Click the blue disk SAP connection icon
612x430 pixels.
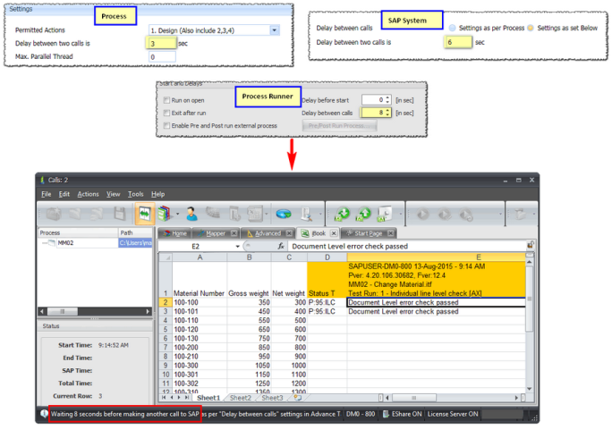284,214
